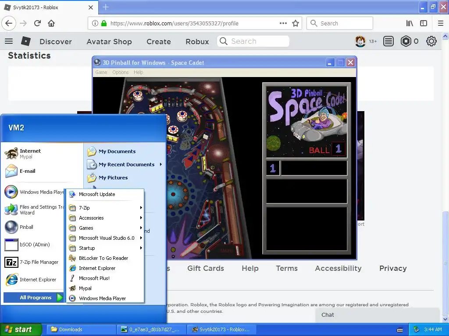449x336 pixels.
Task: Show site information icon in address bar
Action: pyautogui.click(x=95, y=24)
